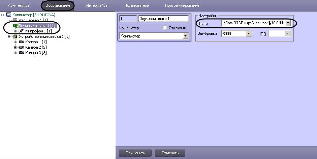The image size is (317, 159).
Task: Select the green Звуковая плата 1 icon
Action: (15, 26)
